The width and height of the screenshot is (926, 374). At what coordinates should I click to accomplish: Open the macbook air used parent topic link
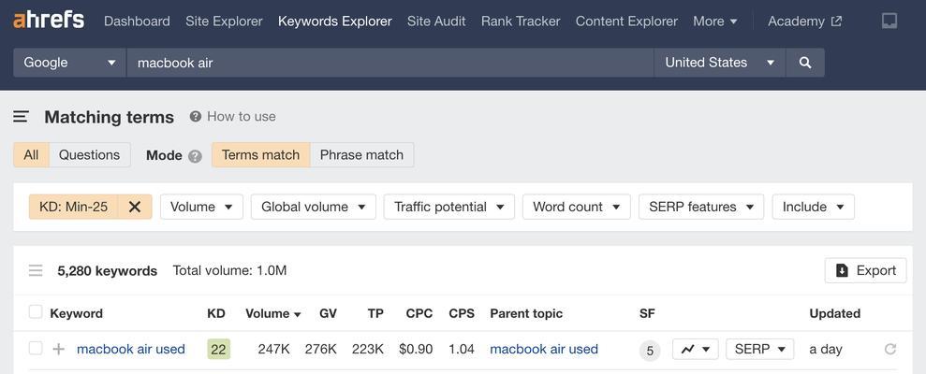click(544, 350)
